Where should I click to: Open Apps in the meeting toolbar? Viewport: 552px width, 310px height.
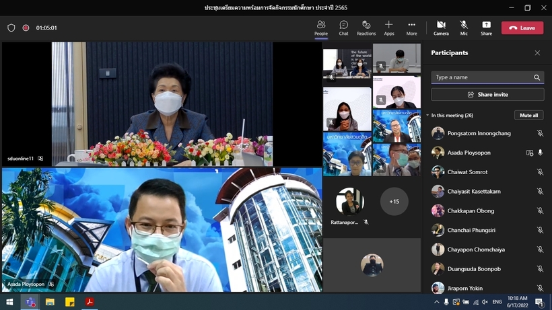[x=388, y=28]
